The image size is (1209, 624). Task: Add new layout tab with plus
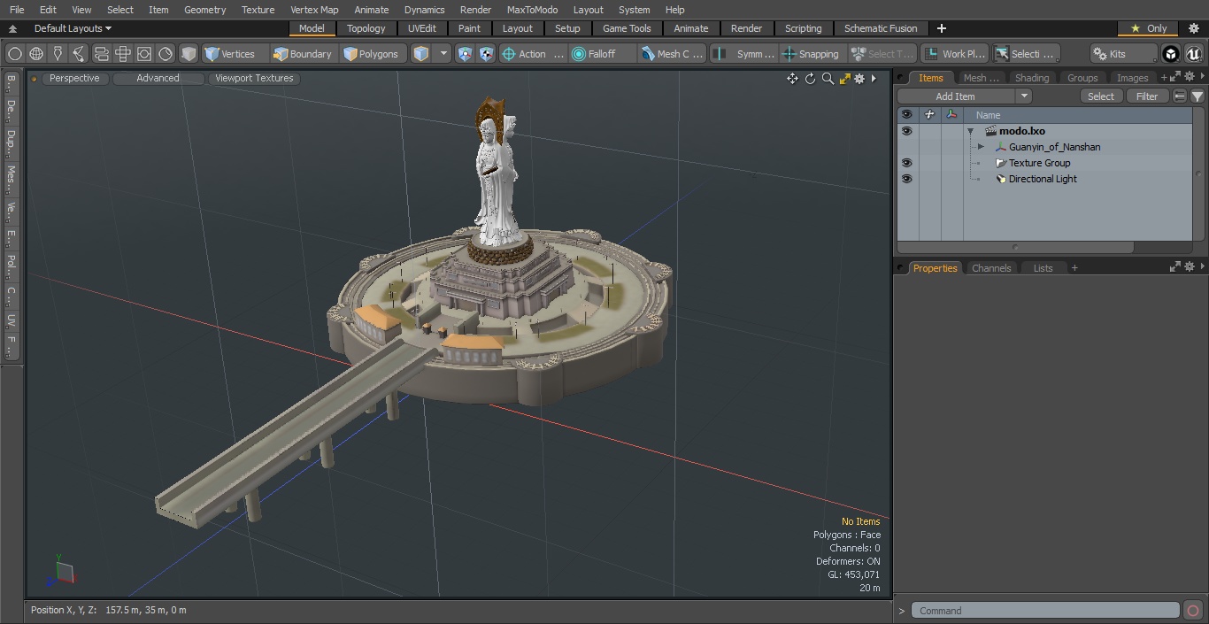click(x=941, y=28)
